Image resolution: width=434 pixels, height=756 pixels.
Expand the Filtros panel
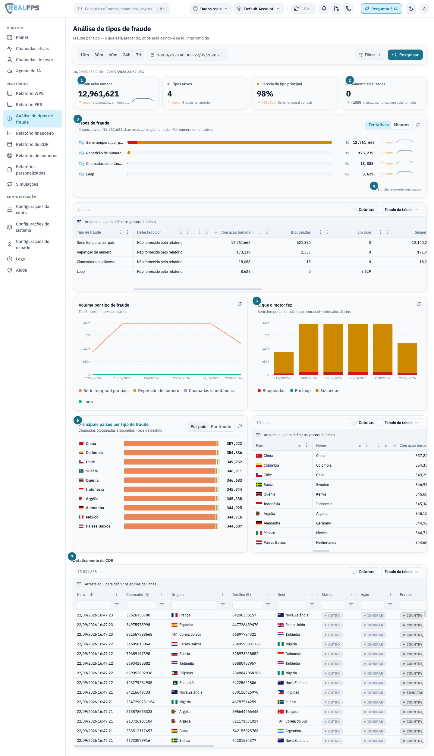370,55
